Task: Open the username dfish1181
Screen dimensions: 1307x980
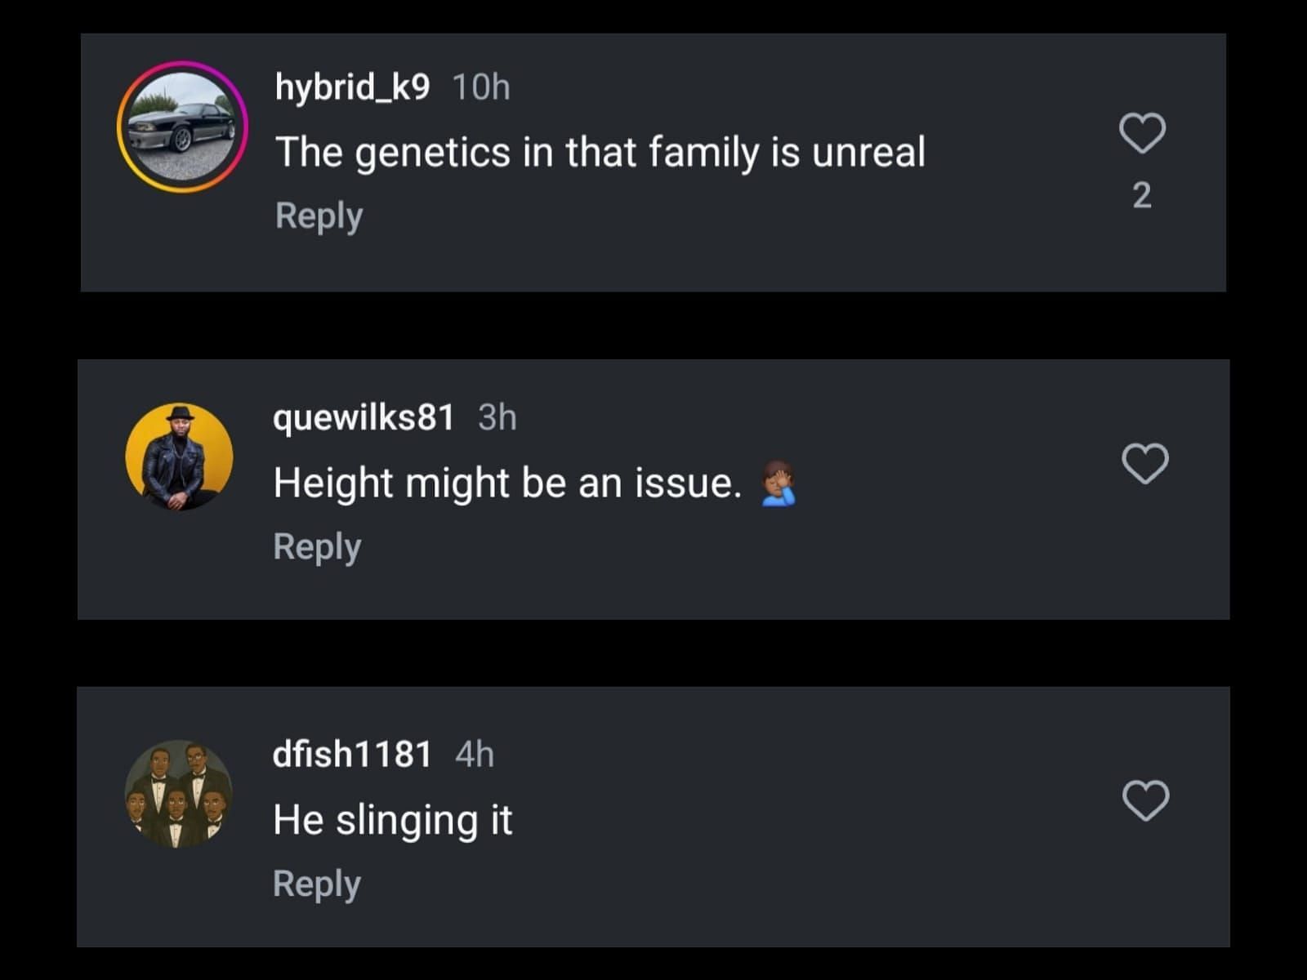Action: coord(351,755)
